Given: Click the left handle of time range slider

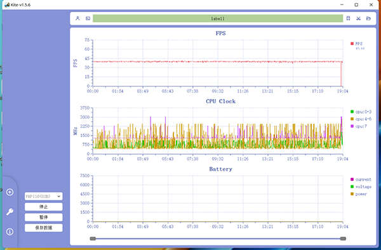Looking at the screenshot, I should click(x=93, y=239).
